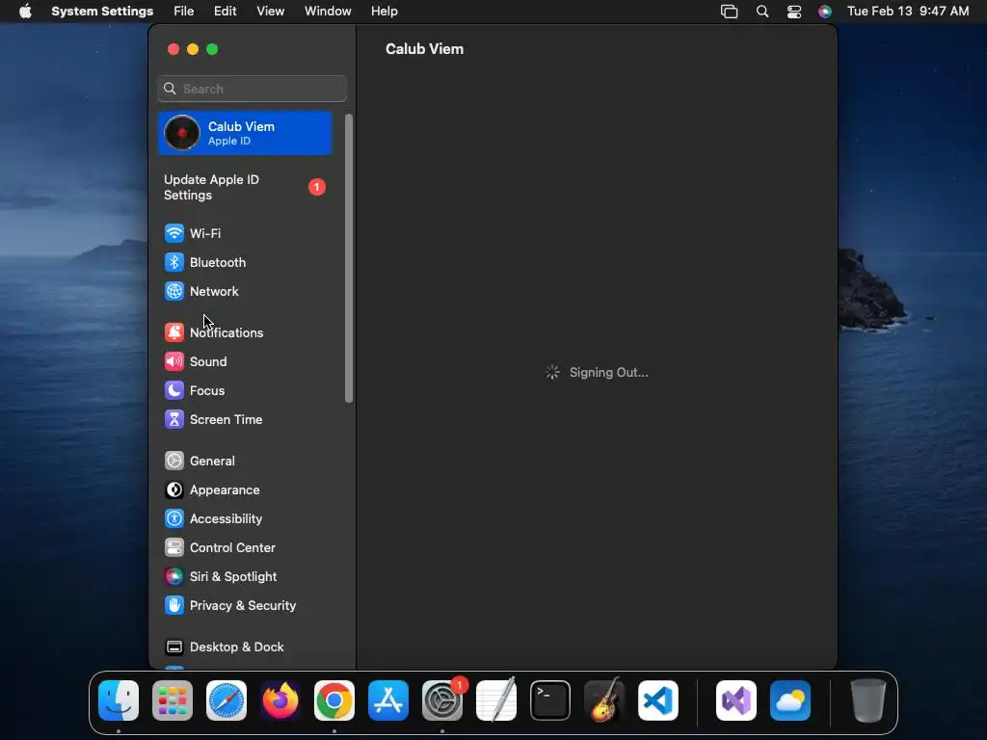
Task: Open Privacy & Security settings
Action: pyautogui.click(x=246, y=606)
